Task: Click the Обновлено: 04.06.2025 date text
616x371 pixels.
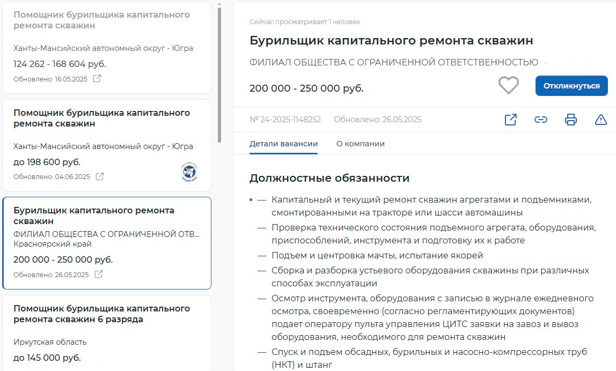Action: coord(52,177)
